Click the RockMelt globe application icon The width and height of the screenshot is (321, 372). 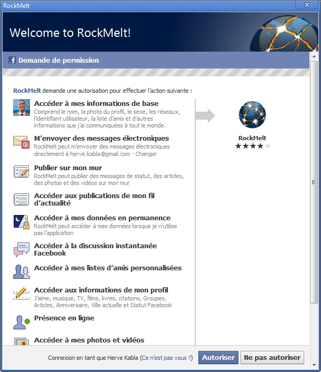[252, 114]
